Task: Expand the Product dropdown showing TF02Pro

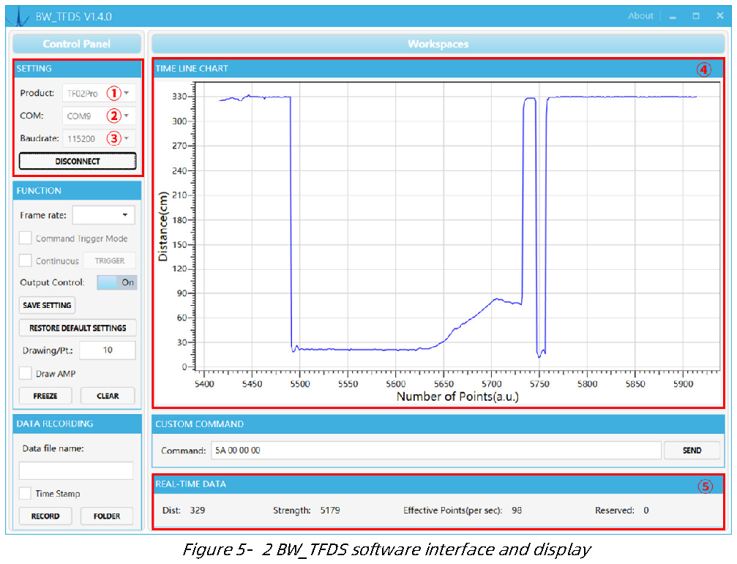Action: tap(100, 93)
